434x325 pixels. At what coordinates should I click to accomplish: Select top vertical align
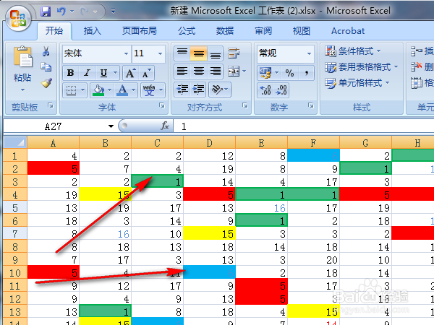182,53
